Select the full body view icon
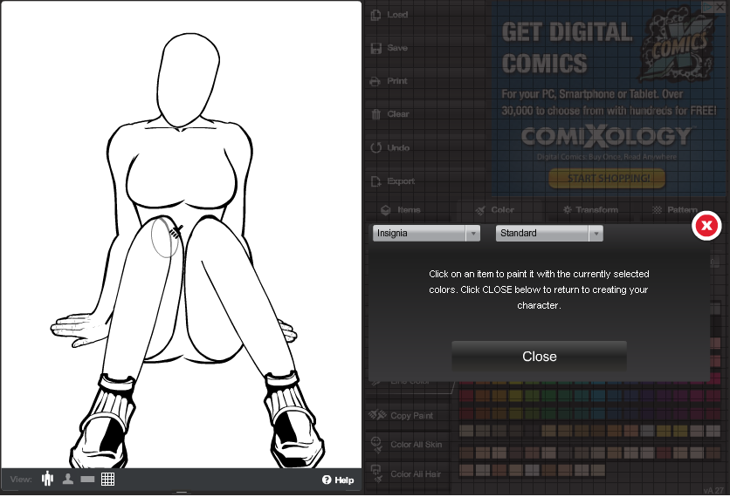This screenshot has height=497, width=730. (47, 479)
